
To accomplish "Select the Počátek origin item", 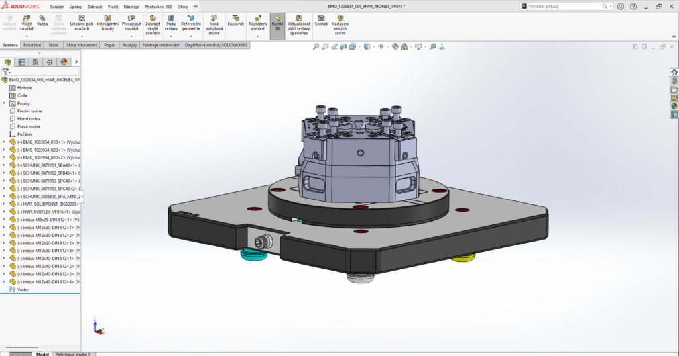I will tap(25, 134).
